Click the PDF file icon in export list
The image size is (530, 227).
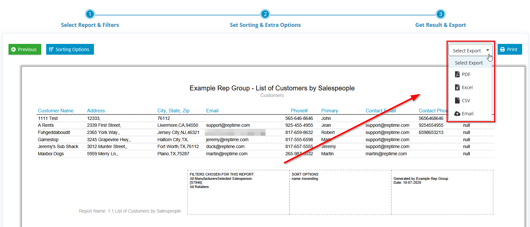tap(457, 74)
